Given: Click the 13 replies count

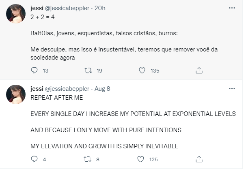Looking at the screenshot, I should click(45, 71).
